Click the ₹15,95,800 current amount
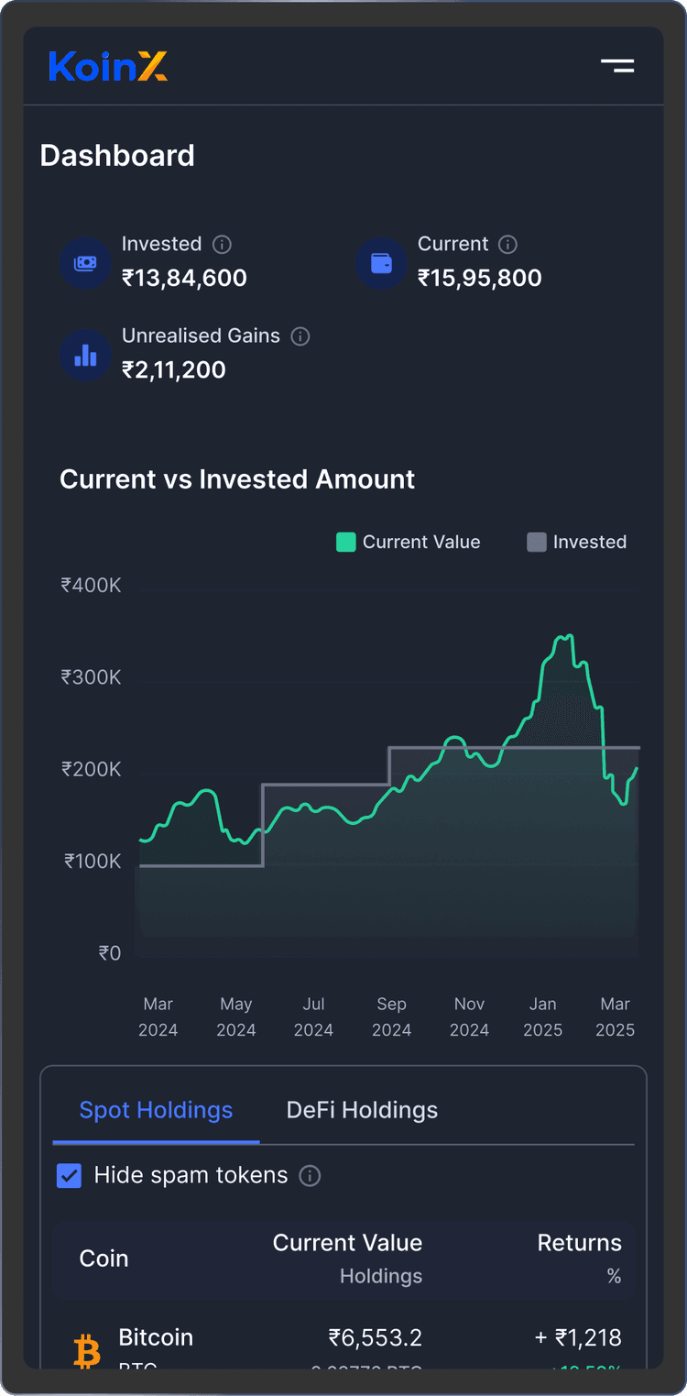The image size is (687, 1396). pyautogui.click(x=480, y=278)
